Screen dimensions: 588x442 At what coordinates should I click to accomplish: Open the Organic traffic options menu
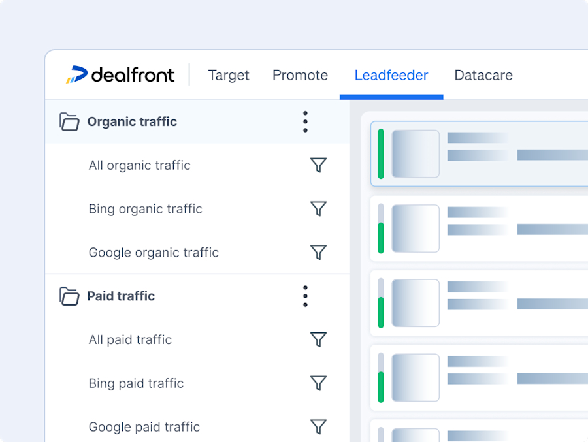[x=305, y=121]
